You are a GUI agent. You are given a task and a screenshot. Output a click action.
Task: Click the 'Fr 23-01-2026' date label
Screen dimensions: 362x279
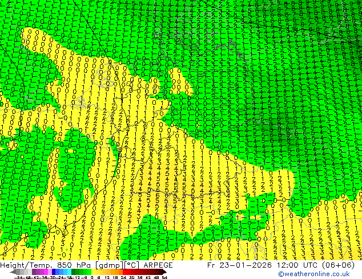point(239,265)
